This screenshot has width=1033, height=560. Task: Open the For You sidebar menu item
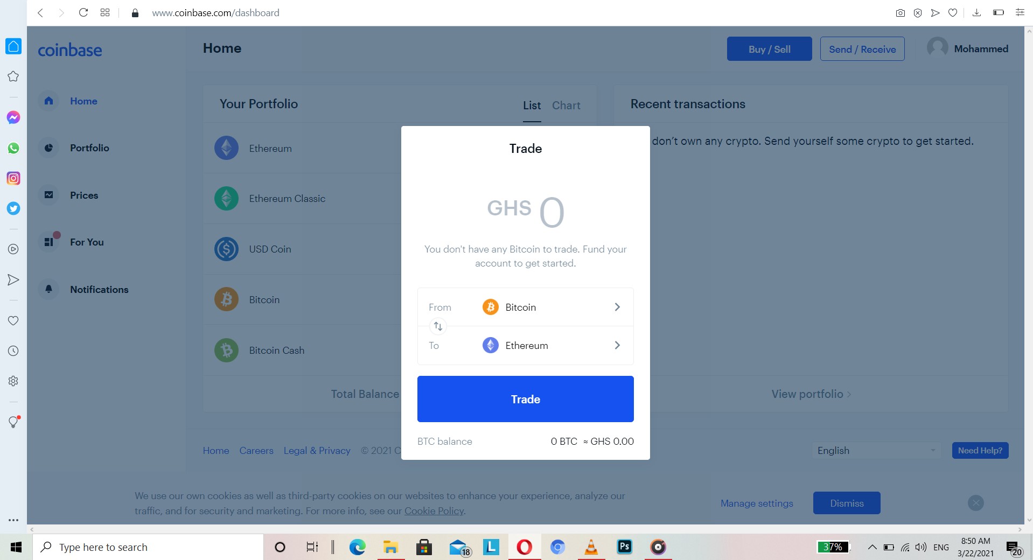point(87,242)
